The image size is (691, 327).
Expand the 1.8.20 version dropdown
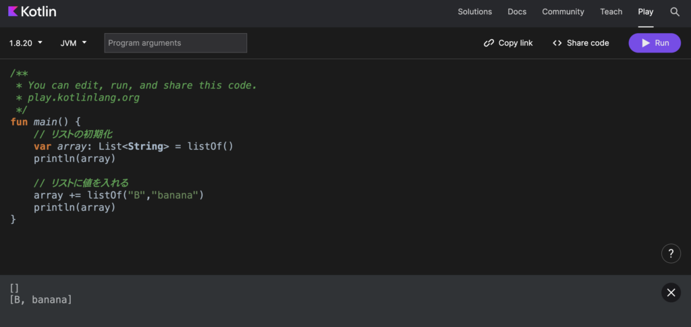pos(26,43)
